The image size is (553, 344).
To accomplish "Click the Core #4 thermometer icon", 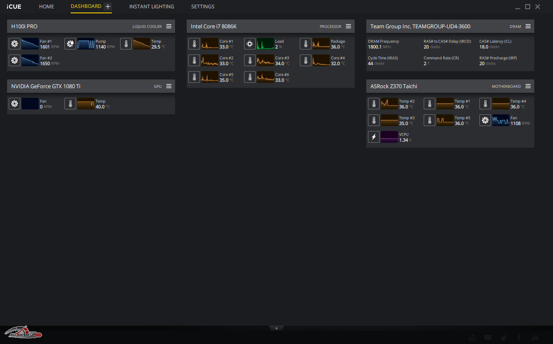I will 306,60.
